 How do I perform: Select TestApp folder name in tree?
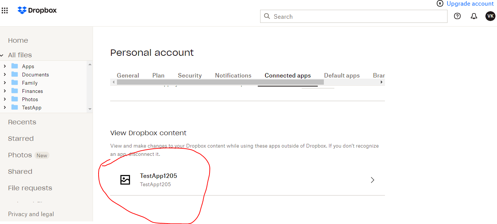pos(31,108)
